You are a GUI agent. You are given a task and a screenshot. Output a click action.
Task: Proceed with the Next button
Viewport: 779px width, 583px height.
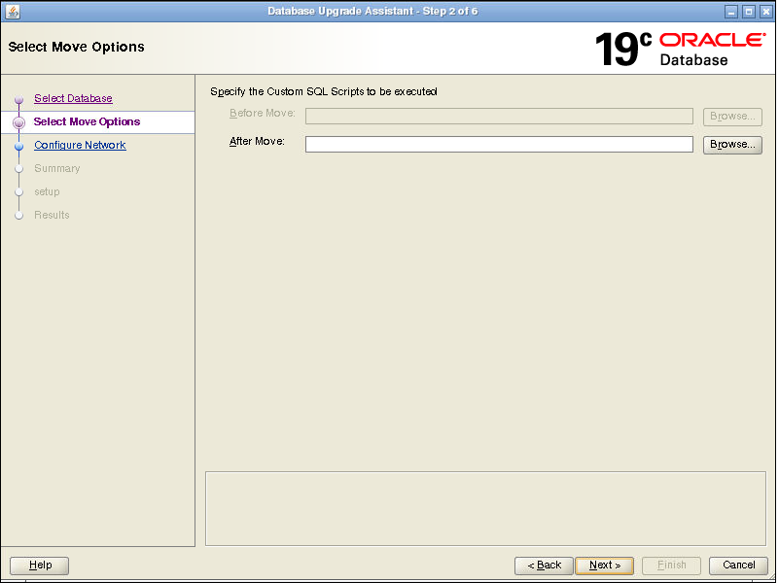point(604,565)
